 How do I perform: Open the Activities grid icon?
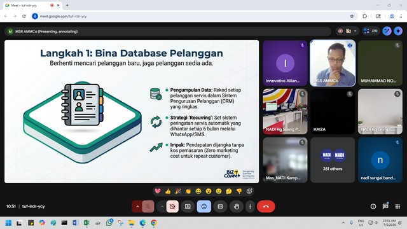click(x=397, y=206)
